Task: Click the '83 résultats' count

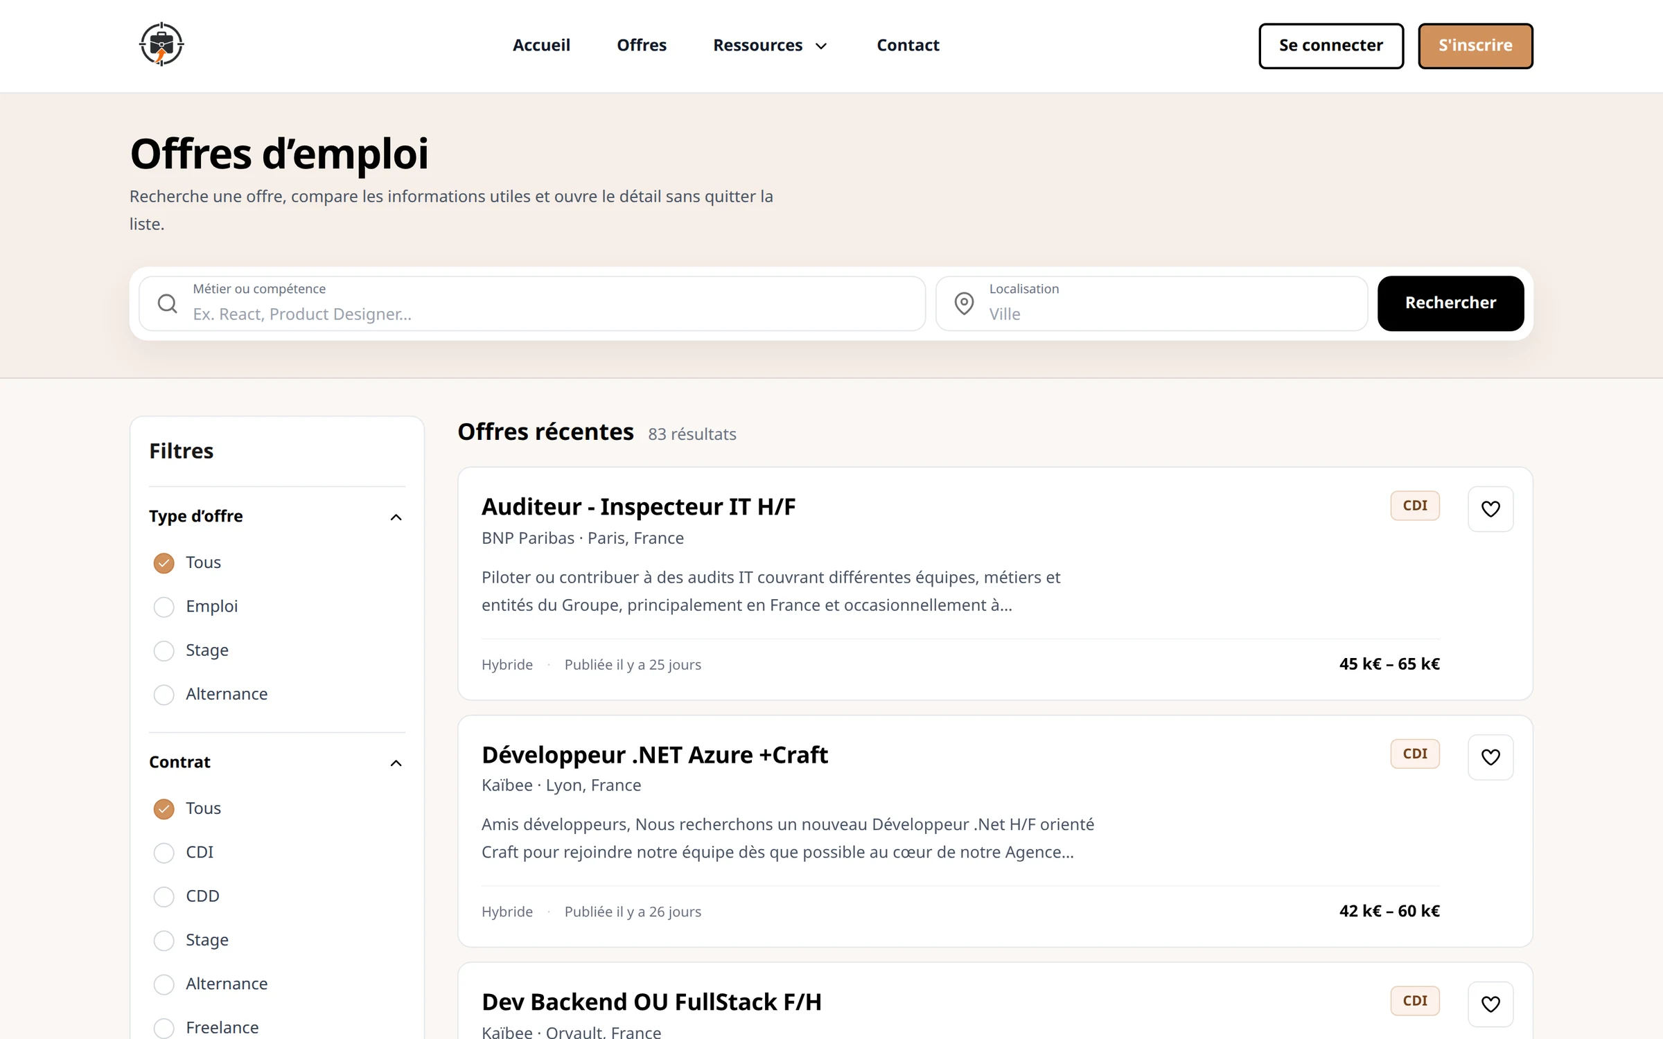Action: click(x=692, y=434)
